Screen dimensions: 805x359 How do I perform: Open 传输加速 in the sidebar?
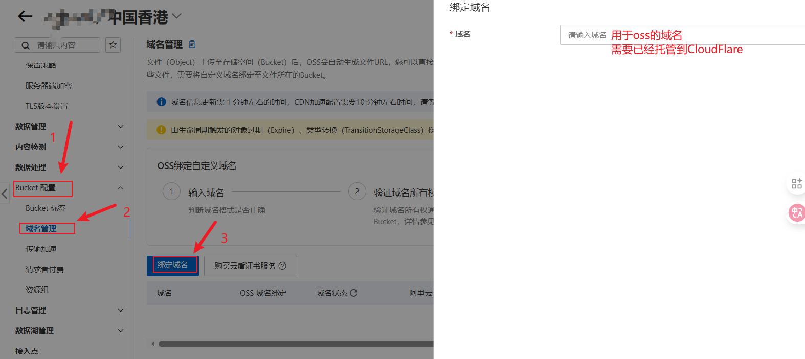pyautogui.click(x=41, y=249)
